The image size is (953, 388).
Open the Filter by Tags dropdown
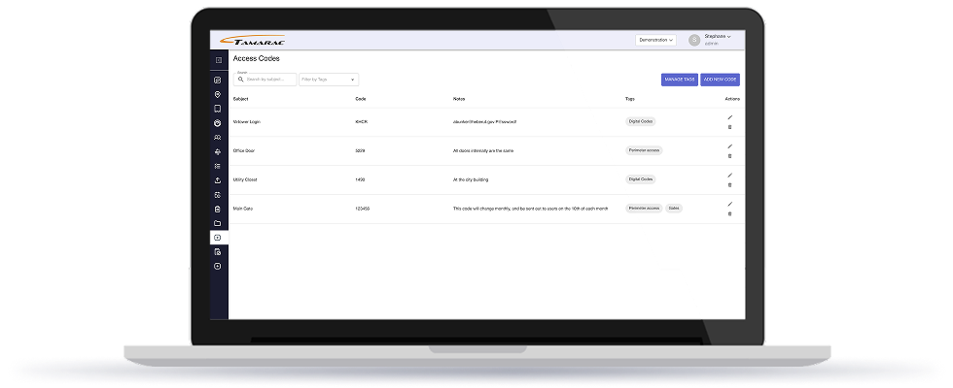[329, 80]
